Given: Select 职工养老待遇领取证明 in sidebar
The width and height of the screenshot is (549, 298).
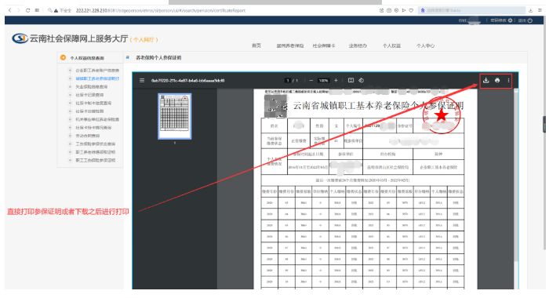Looking at the screenshot, I should point(95,152).
